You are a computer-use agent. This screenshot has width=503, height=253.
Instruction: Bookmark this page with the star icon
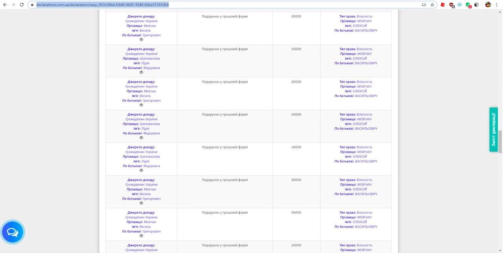[432, 5]
